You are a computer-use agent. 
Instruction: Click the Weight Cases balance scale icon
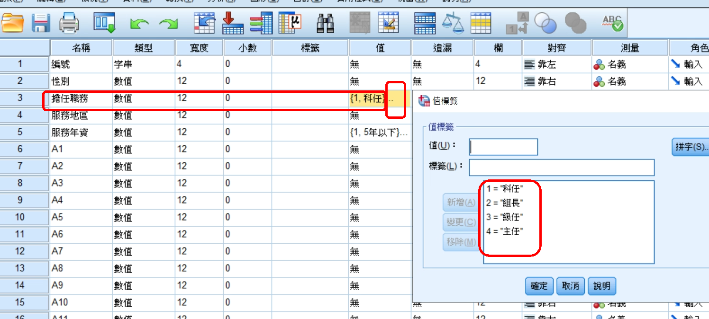[453, 22]
